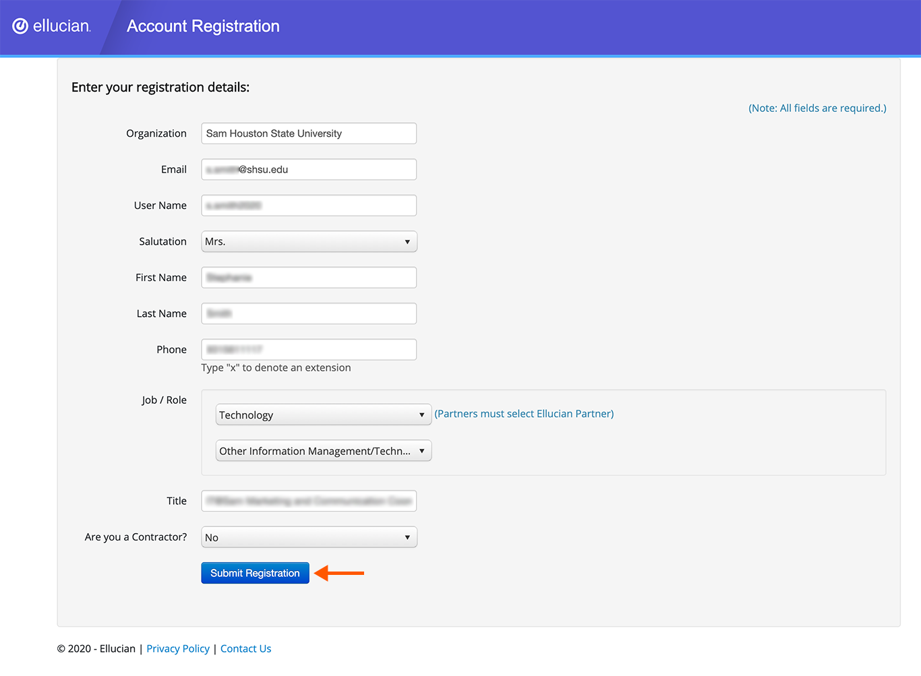Expand the Technology job category dropdown
The height and width of the screenshot is (676, 921).
click(422, 414)
